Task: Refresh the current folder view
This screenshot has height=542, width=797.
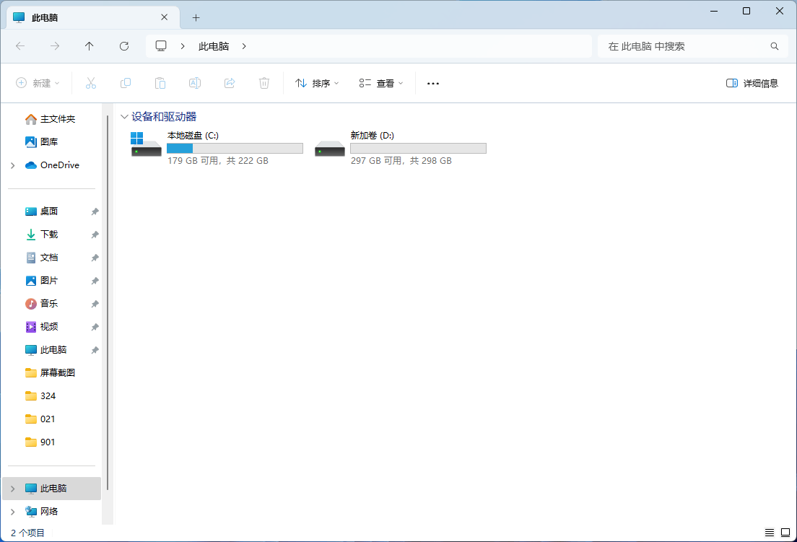Action: point(124,46)
